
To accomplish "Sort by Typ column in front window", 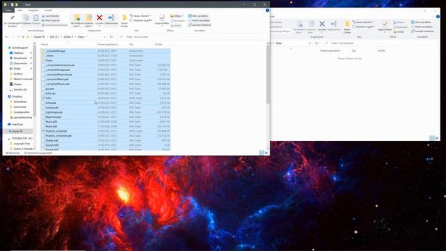I will tap(131, 45).
